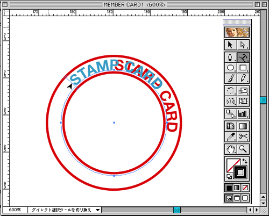Choose the Path Type tool
269x216 pixels.
click(243, 57)
